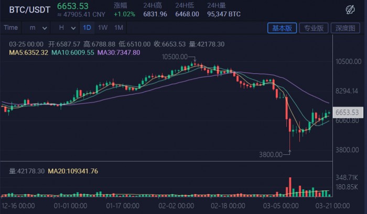This screenshot has height=214, width=367.
Task: Click the BTC/USDT pair title
Action: [x=30, y=10]
